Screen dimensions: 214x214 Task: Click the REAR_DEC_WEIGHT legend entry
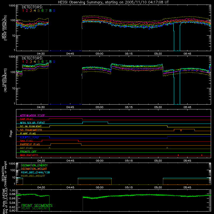tap(33, 176)
